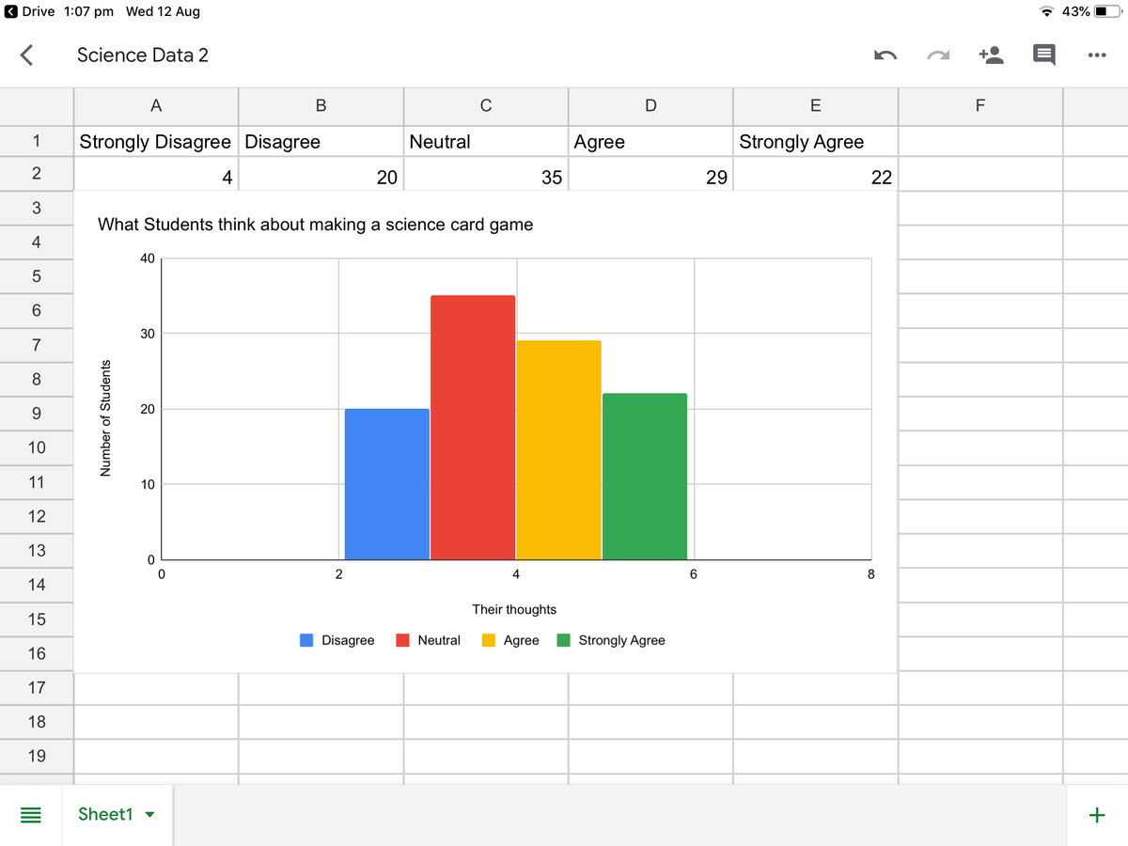This screenshot has height=846, width=1128.
Task: Open the all sheets list icon
Action: tap(32, 815)
